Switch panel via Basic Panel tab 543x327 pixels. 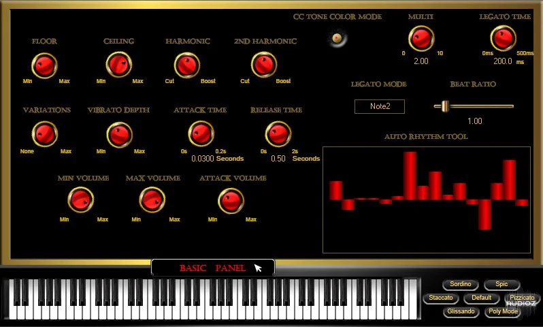click(212, 268)
